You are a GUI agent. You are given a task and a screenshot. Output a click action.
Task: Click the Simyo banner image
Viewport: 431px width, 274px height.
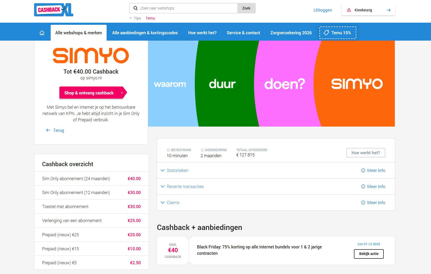[x=271, y=84]
